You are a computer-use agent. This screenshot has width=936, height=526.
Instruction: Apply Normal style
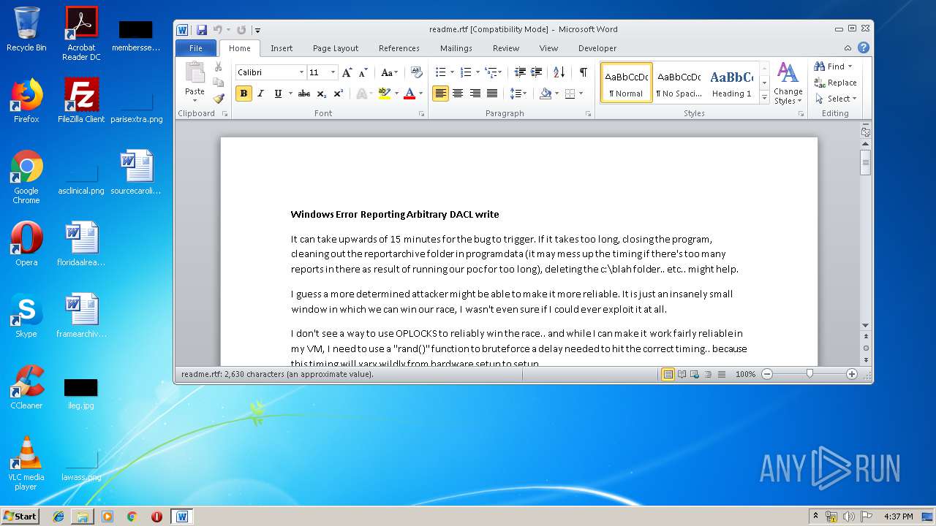[x=627, y=83]
